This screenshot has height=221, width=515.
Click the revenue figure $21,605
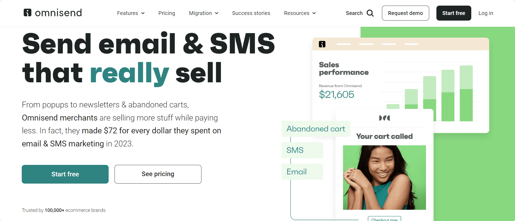point(336,94)
